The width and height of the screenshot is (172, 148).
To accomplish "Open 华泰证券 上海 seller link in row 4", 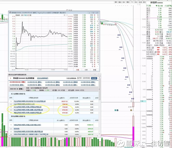I will (x=31, y=134).
